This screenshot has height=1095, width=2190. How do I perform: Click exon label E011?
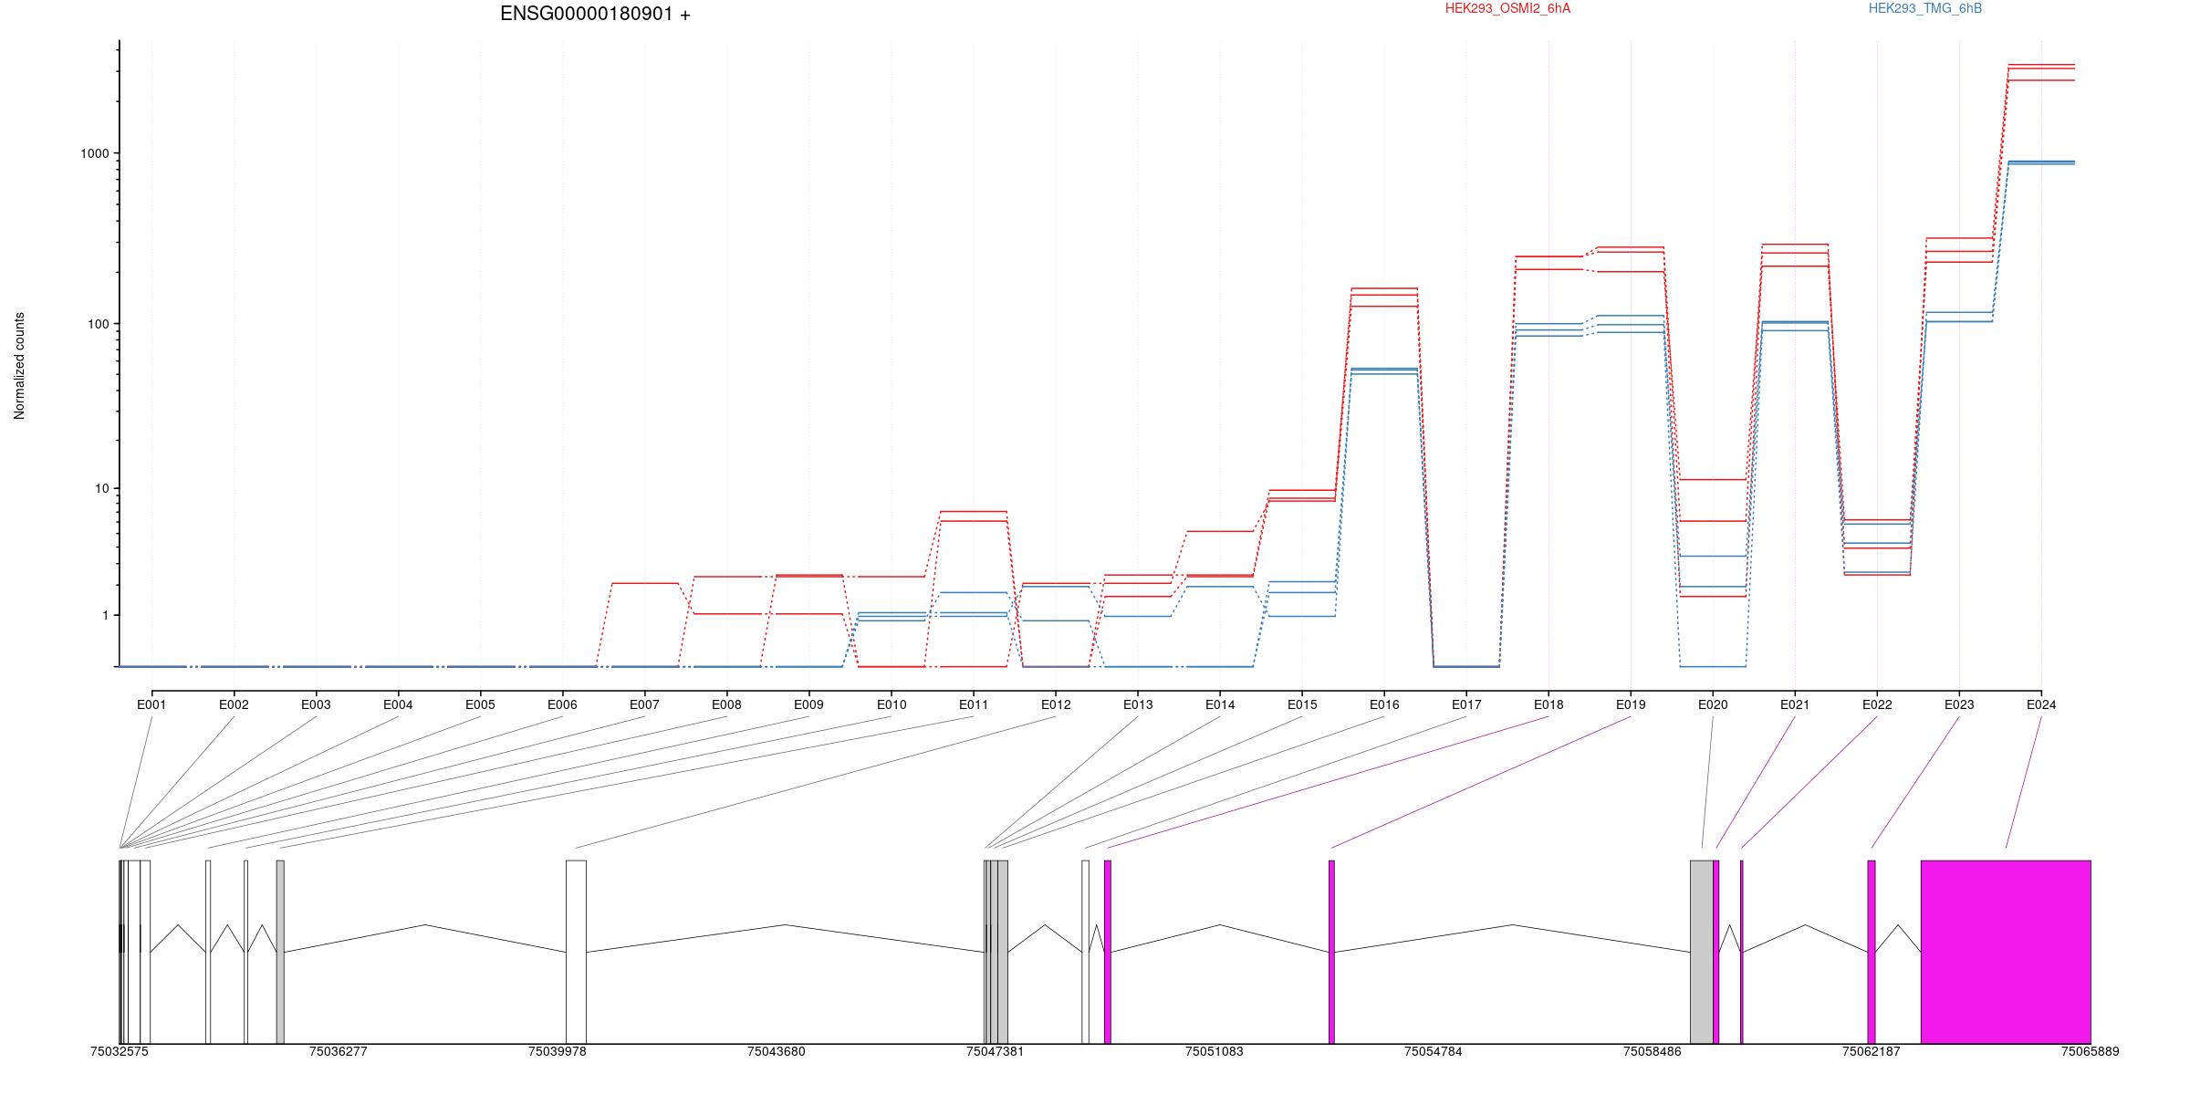coord(974,704)
